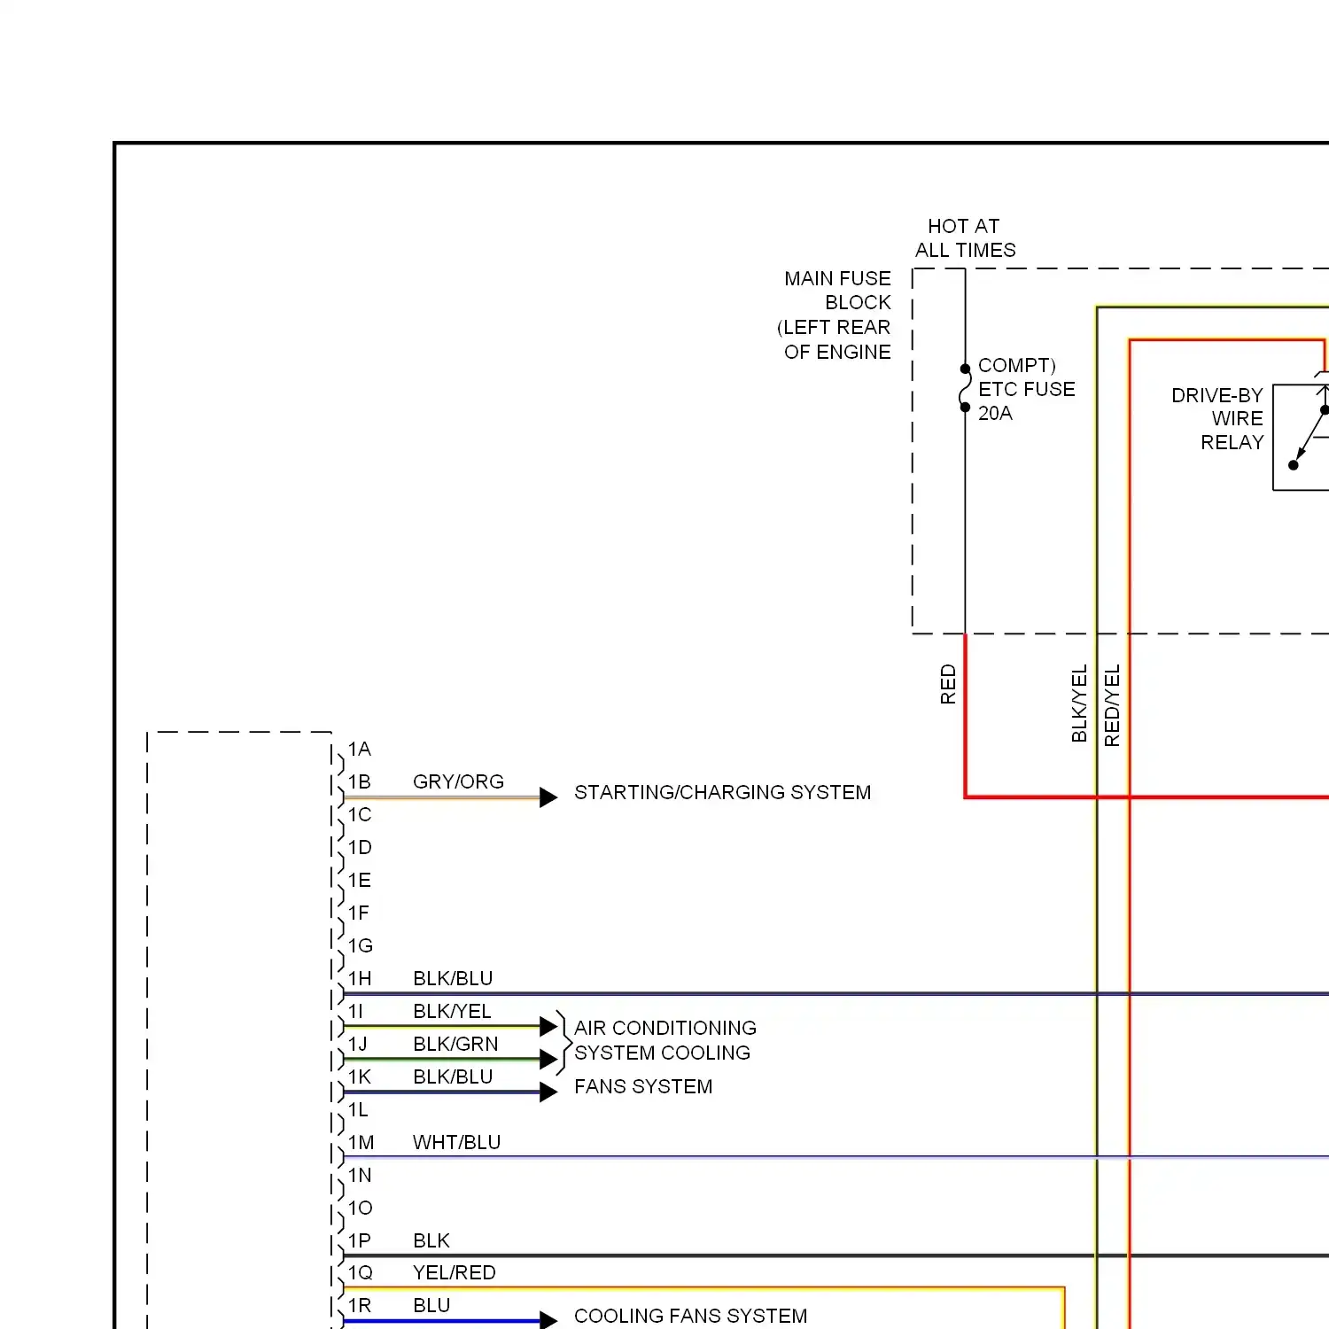Screen dimensions: 1329x1329
Task: Click the "HOT AT ALL TIMES" label
Action: click(x=966, y=238)
